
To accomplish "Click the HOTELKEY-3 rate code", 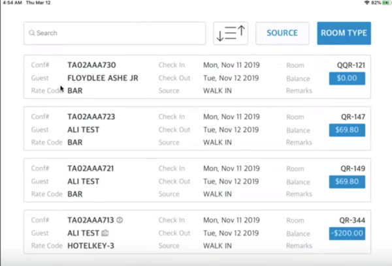I will click(92, 246).
